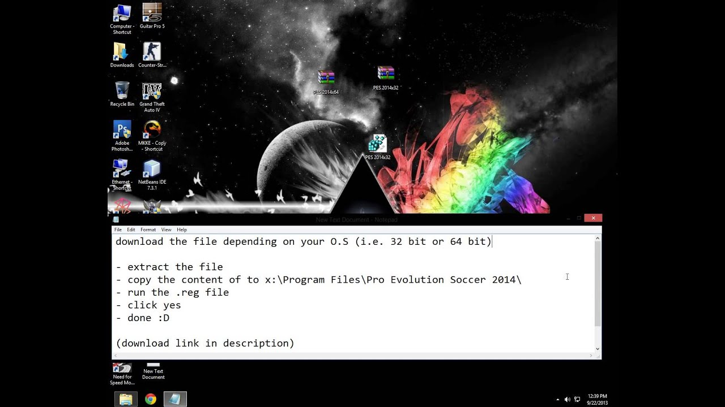Screen dimensions: 725x407
Task: Open the Ethernet shortcut icon
Action: pos(122,175)
